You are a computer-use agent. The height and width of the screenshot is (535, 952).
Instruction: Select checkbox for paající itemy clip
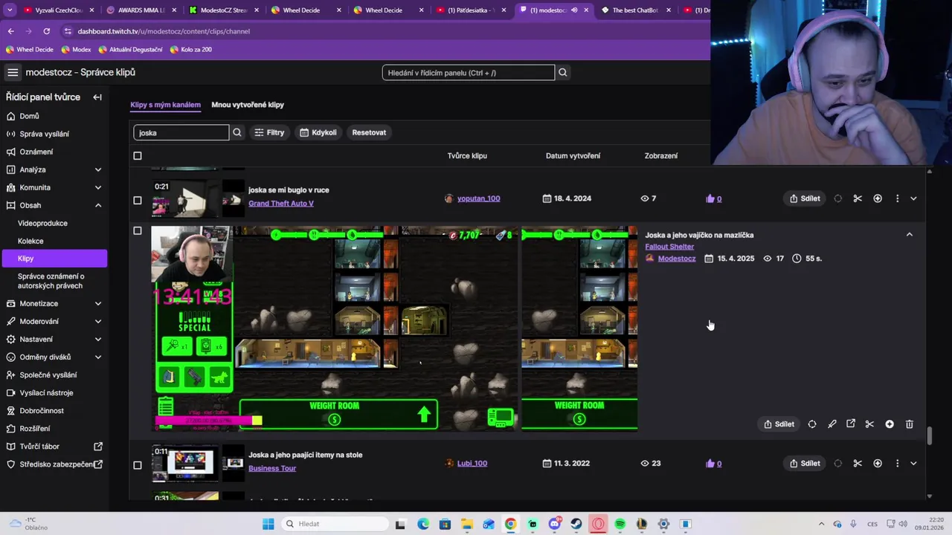tap(137, 465)
